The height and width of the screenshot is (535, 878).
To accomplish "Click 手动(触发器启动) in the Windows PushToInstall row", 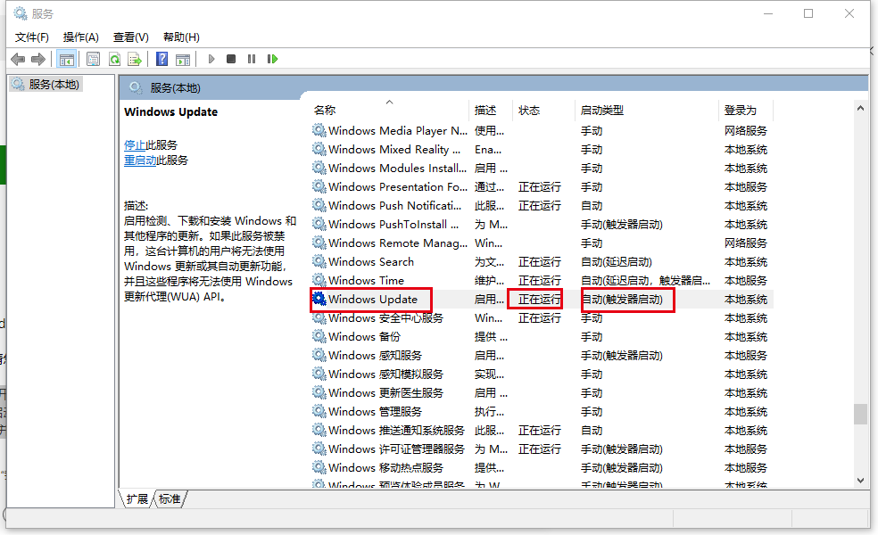I will pyautogui.click(x=622, y=225).
